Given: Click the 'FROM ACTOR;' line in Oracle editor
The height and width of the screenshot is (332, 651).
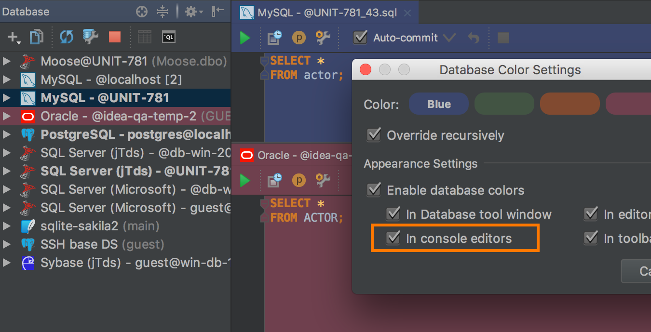Looking at the screenshot, I should [307, 218].
